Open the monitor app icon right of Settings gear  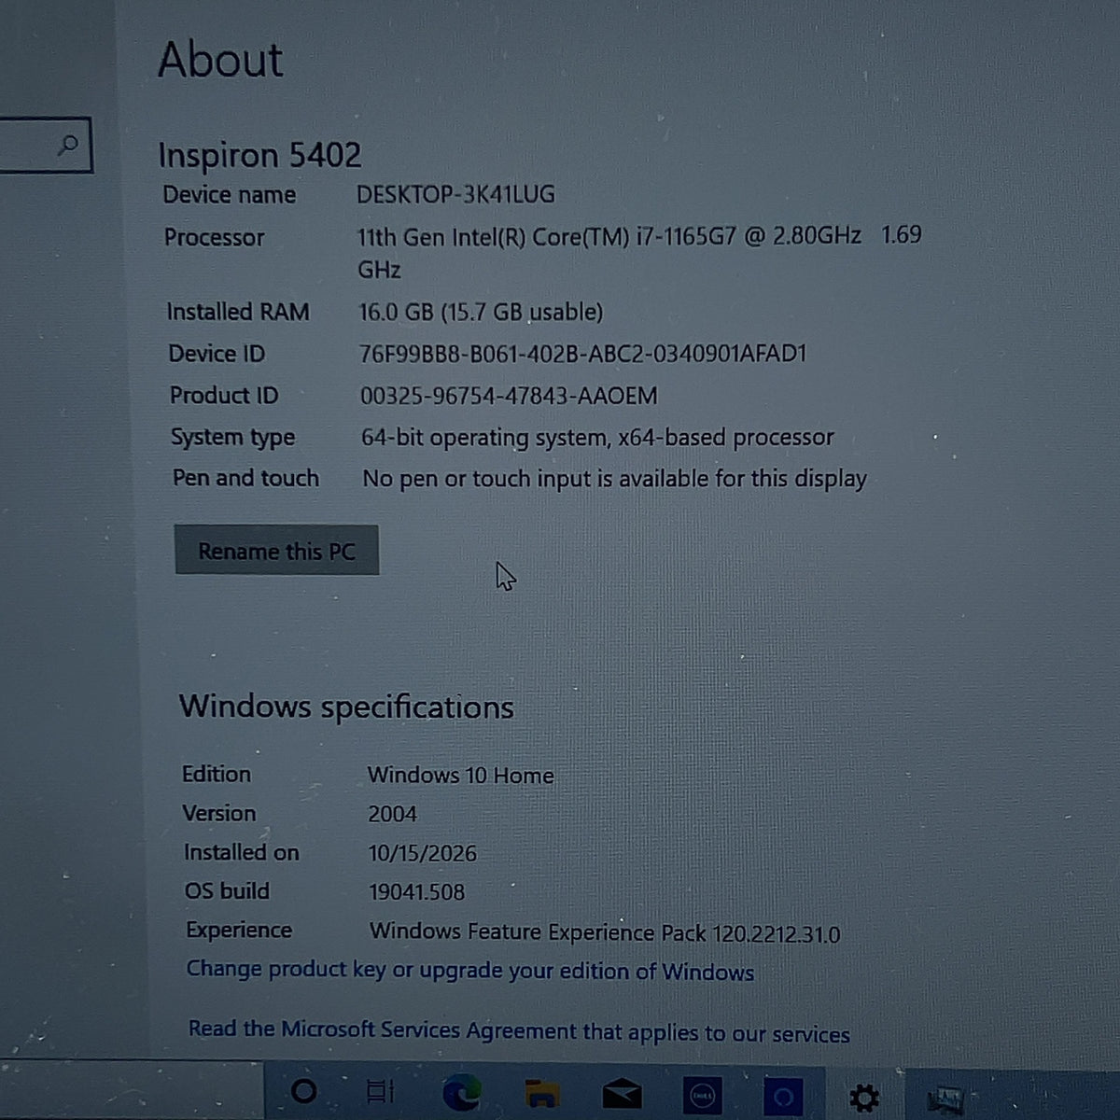[x=945, y=1099]
